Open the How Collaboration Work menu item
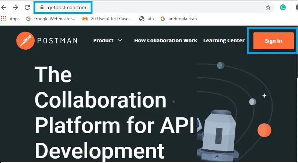The width and height of the screenshot is (298, 163). [x=165, y=40]
